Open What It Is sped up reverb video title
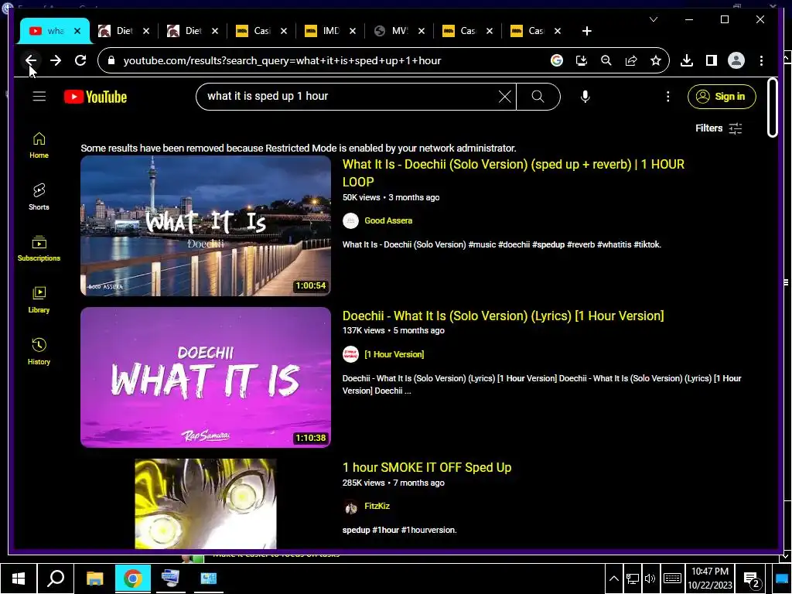 [514, 172]
